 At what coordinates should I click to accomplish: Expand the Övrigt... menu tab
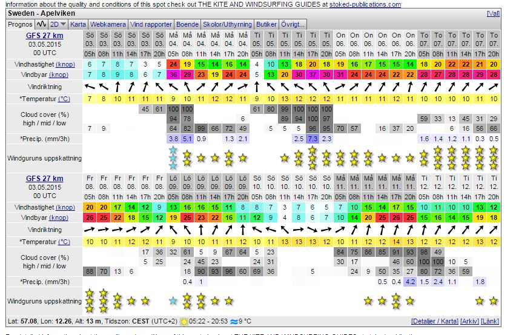[x=293, y=24]
